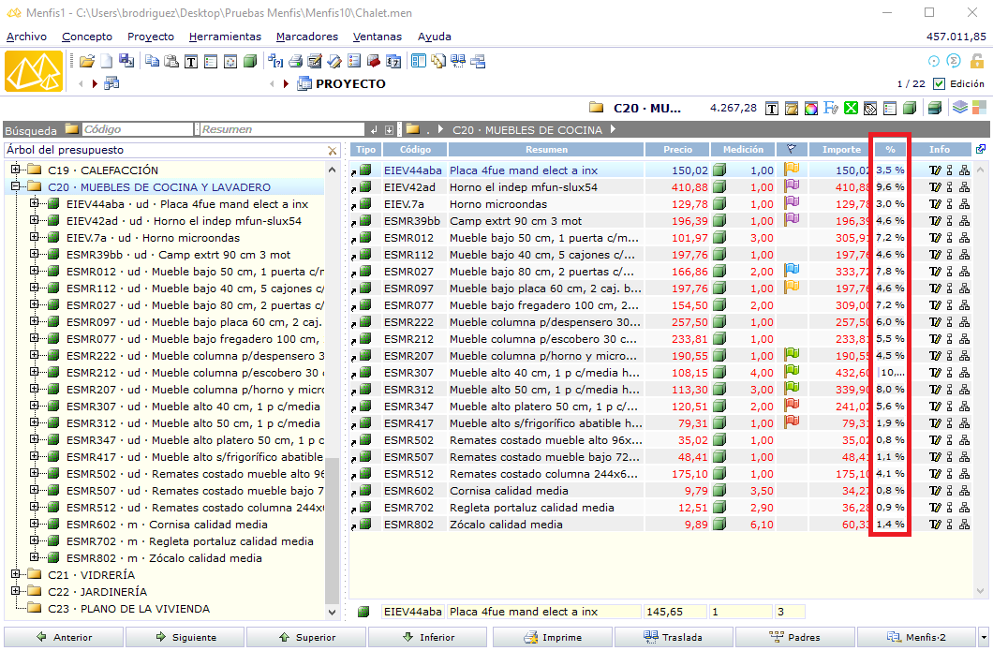Click the price tag window icon
Screen dimensions: 993x651
coord(870,109)
